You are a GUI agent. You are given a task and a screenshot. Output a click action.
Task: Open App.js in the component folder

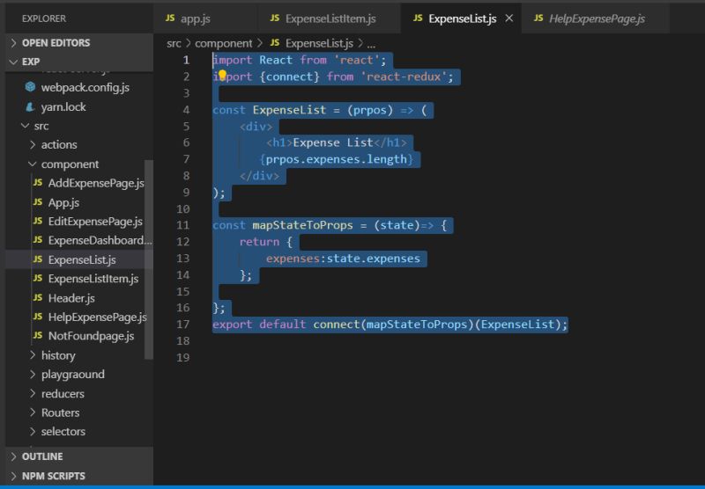pyautogui.click(x=63, y=202)
